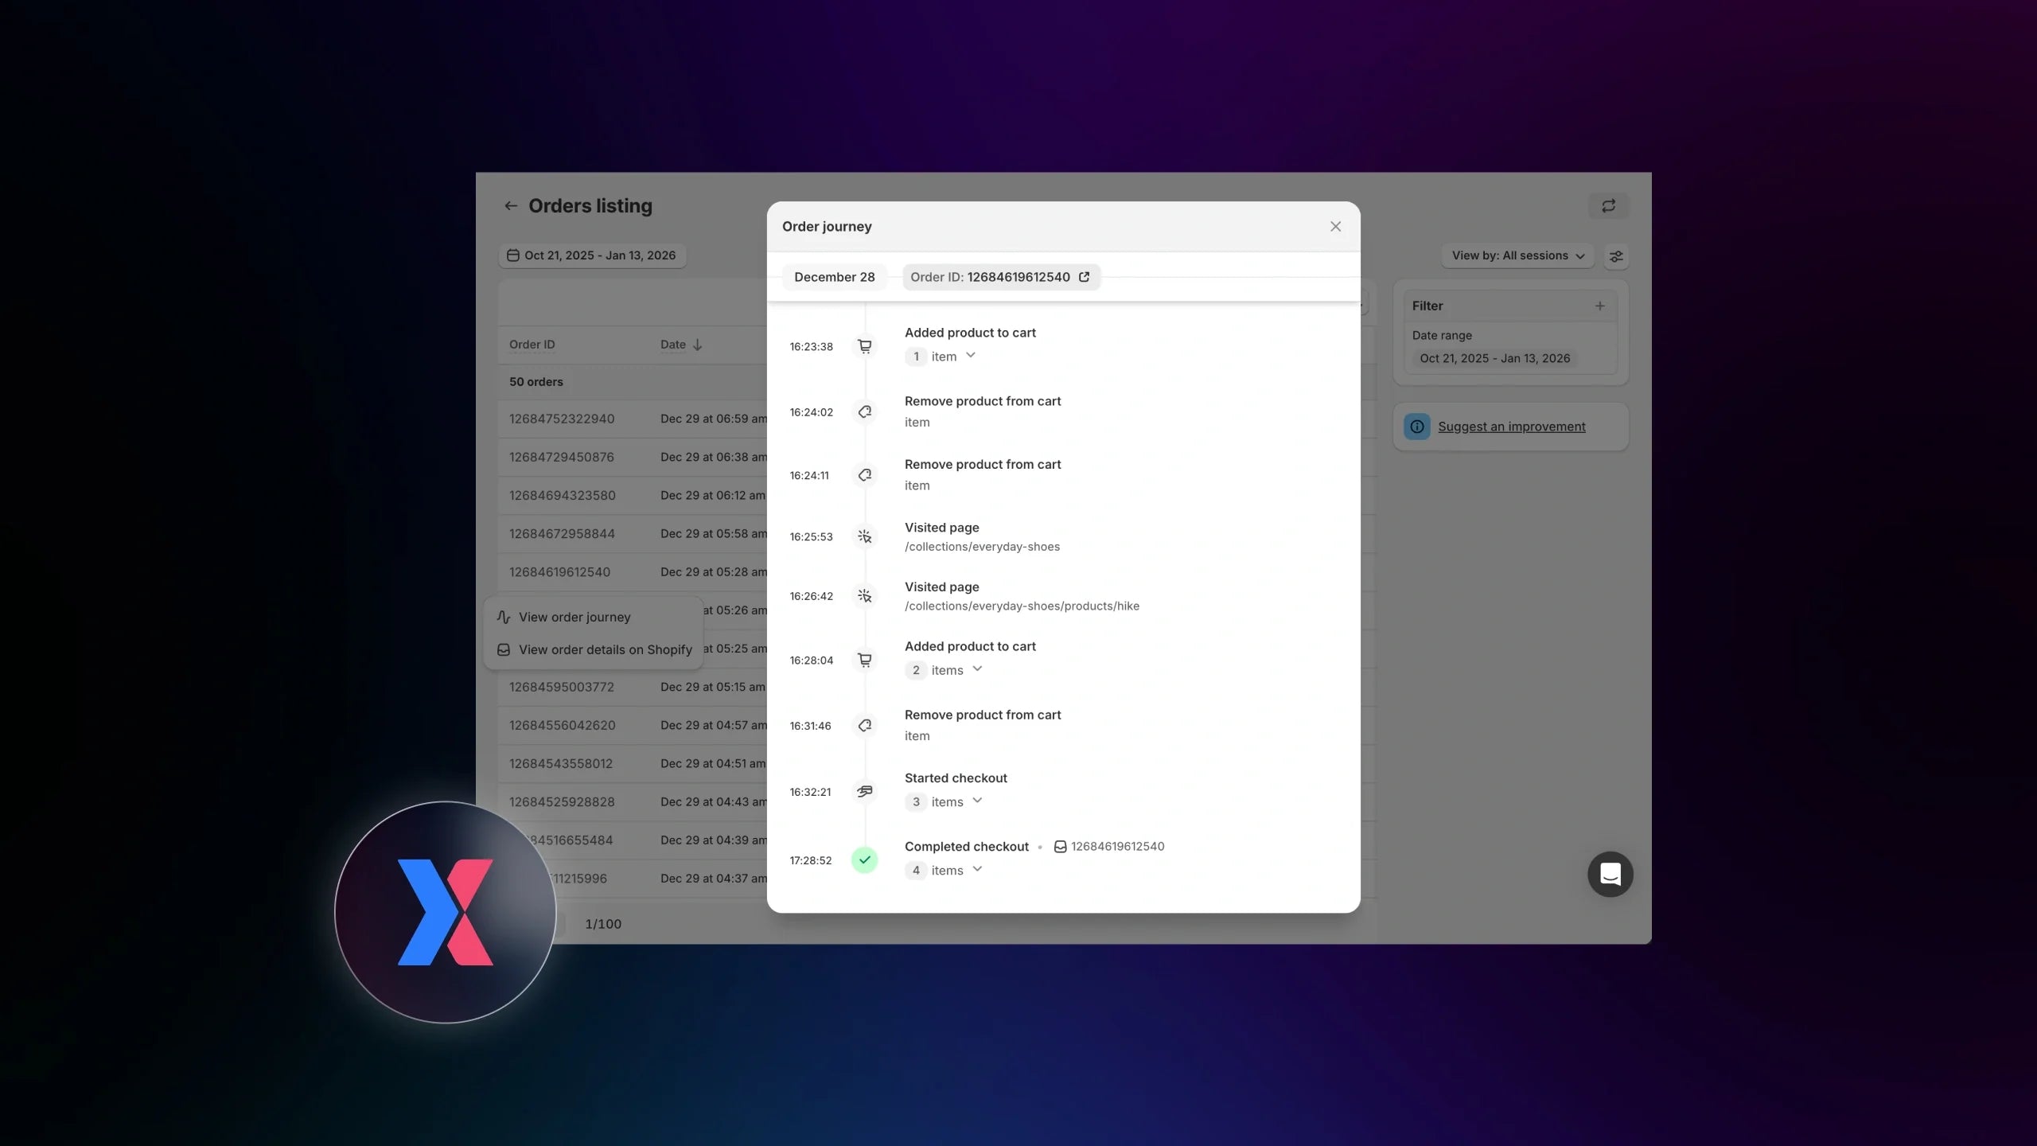Click the refresh icon in Orders listing header
Viewport: 2037px width, 1146px height.
tap(1608, 206)
